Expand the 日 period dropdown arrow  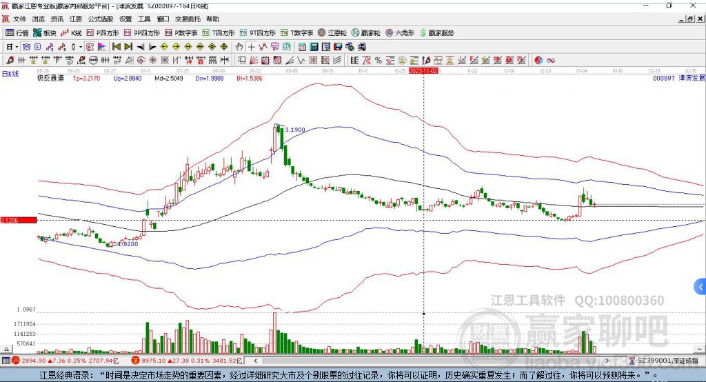pyautogui.click(x=17, y=47)
